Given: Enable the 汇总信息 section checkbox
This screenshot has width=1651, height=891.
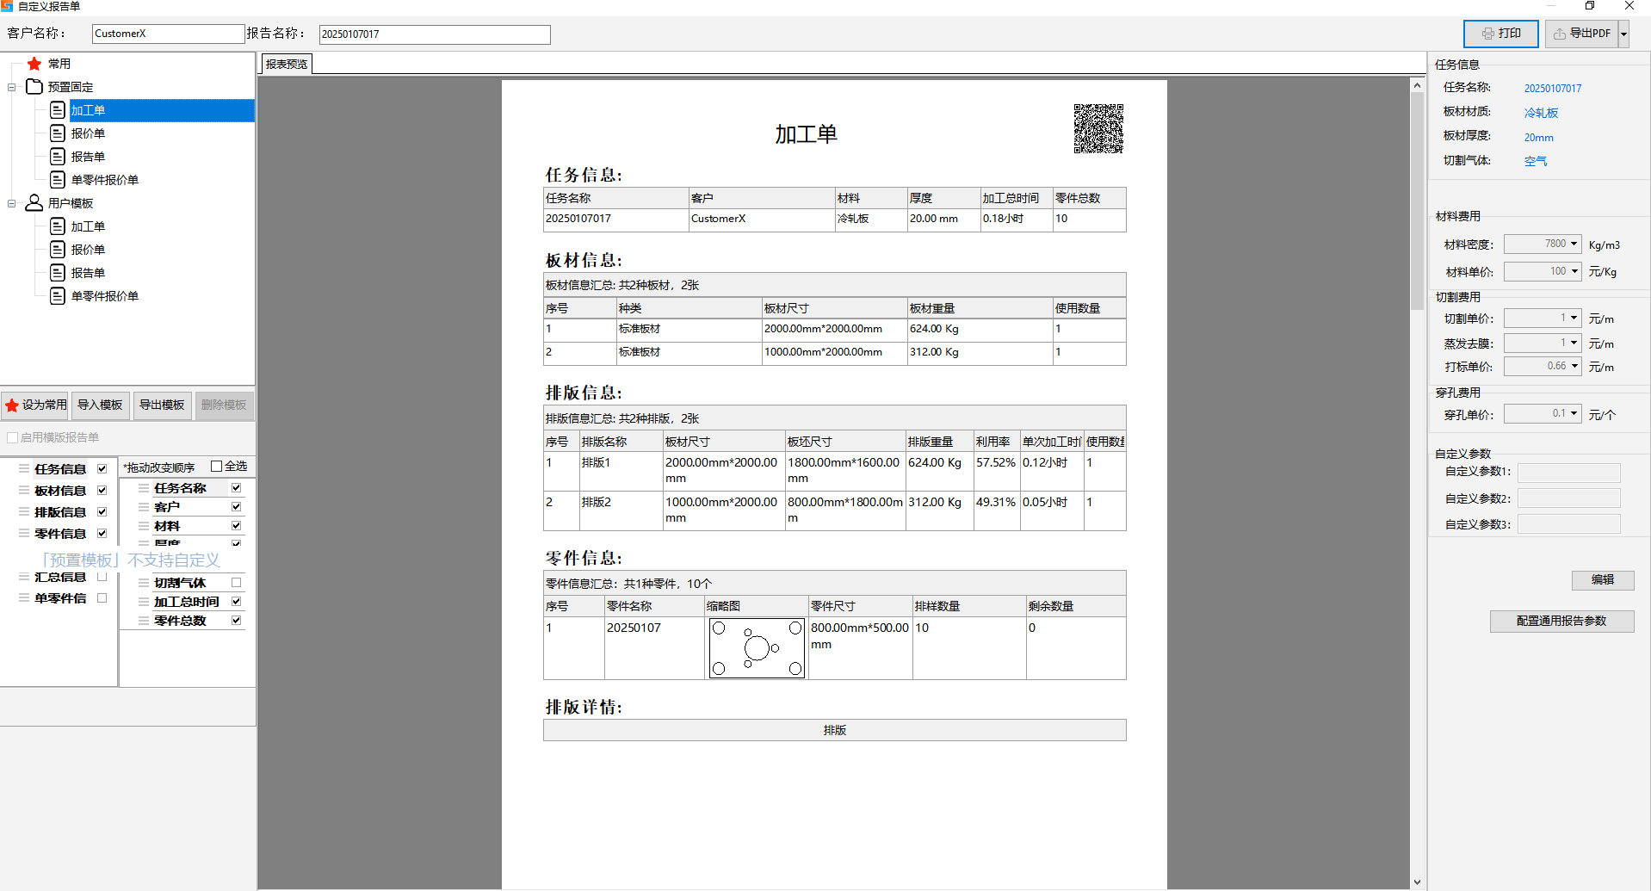Looking at the screenshot, I should pos(102,577).
